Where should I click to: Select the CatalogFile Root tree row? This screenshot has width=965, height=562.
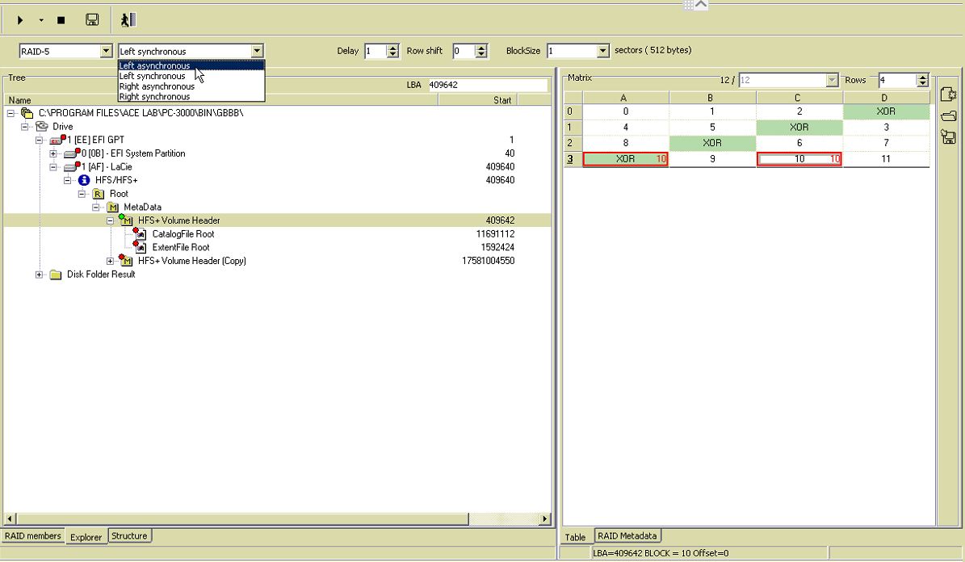277,234
